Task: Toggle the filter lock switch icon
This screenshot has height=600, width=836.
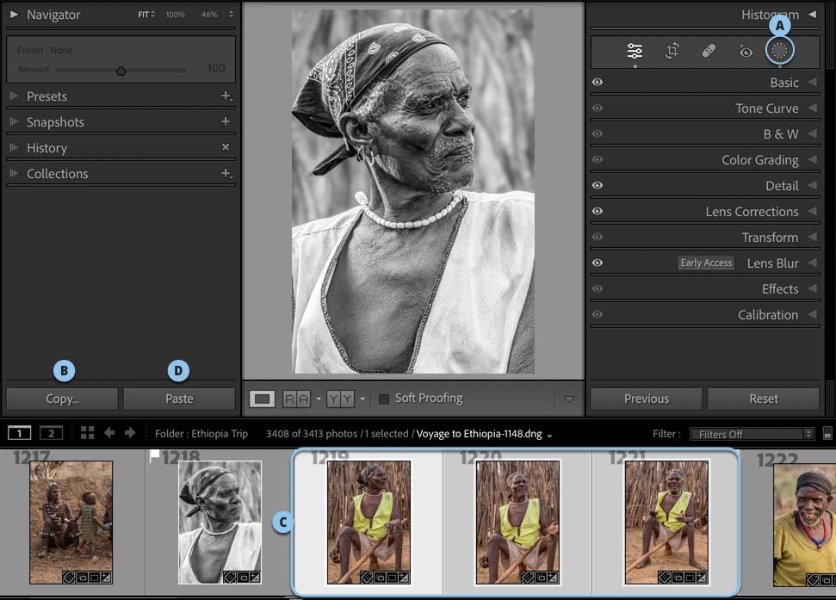Action: (827, 434)
